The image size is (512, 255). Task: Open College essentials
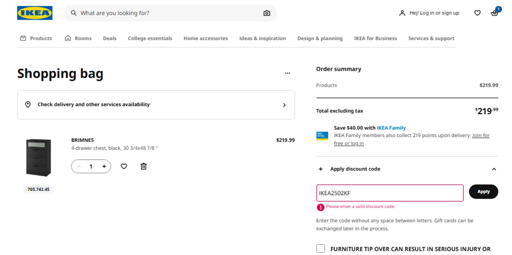(150, 38)
